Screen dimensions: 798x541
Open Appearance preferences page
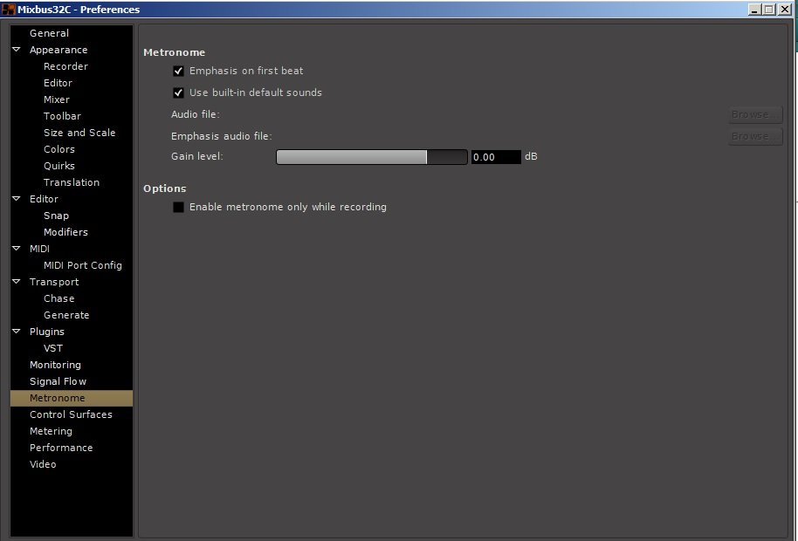(58, 50)
